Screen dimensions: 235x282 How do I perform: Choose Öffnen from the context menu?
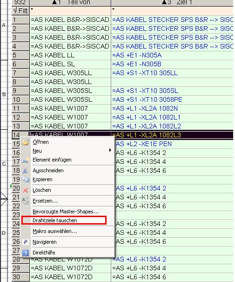click(68, 142)
